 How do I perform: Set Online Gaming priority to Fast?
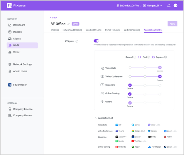(145, 94)
